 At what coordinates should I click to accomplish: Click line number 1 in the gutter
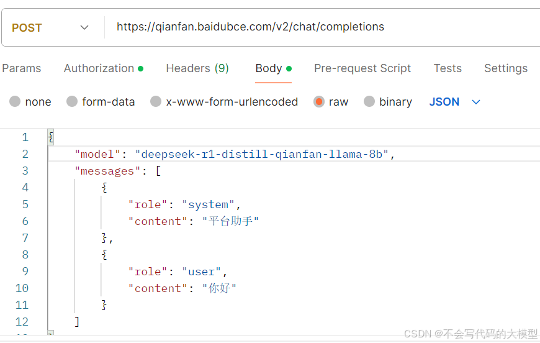pyautogui.click(x=25, y=137)
